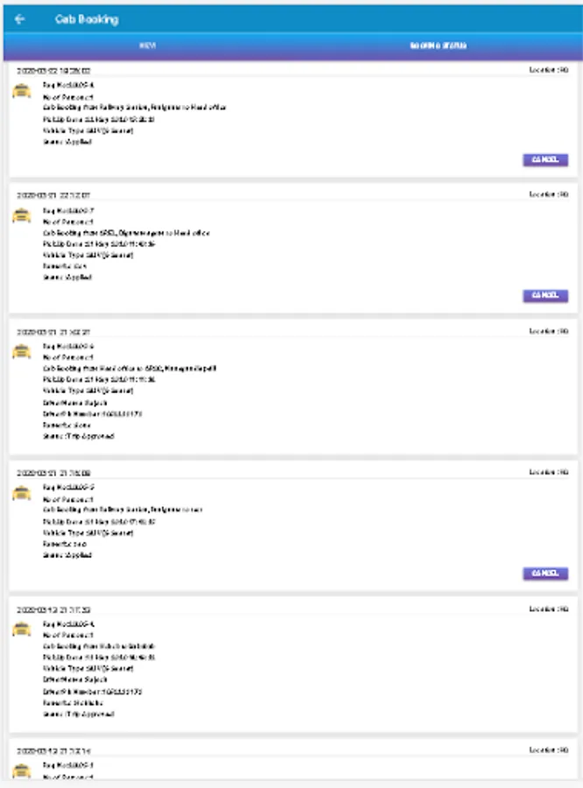The height and width of the screenshot is (788, 583).
Task: Click taxi icon on the fourth booking card
Action: [21, 492]
